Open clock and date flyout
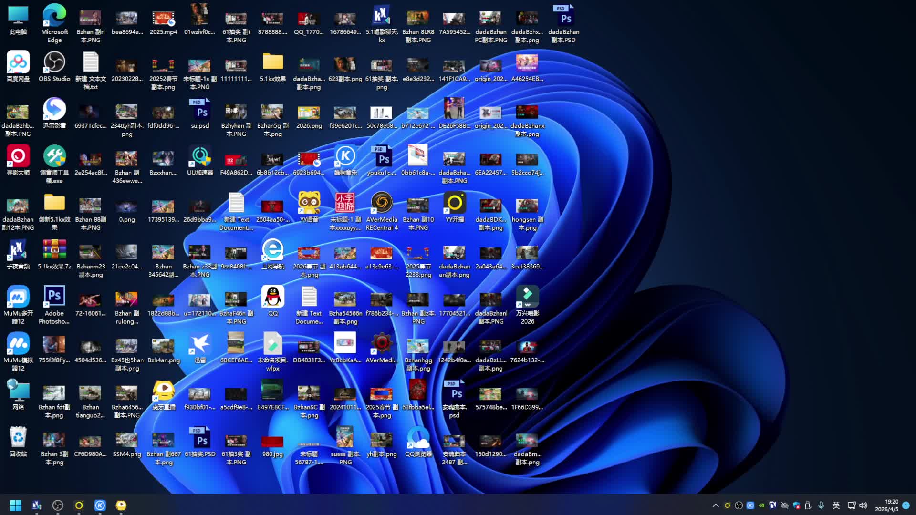916x515 pixels. point(886,505)
